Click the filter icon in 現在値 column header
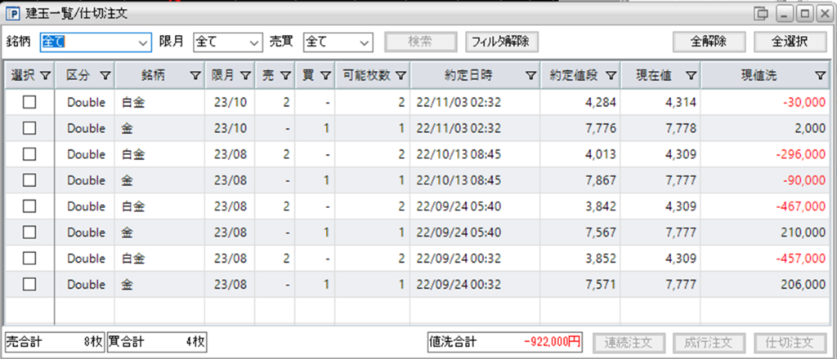This screenshot has height=359, width=837. coord(690,76)
